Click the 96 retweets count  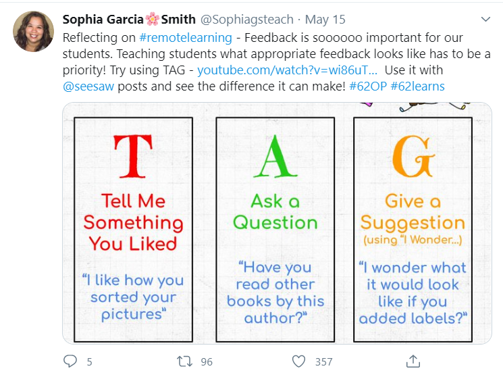[207, 362]
